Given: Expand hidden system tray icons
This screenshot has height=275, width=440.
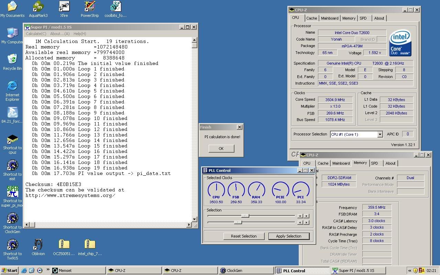Looking at the screenshot, I should (409, 271).
